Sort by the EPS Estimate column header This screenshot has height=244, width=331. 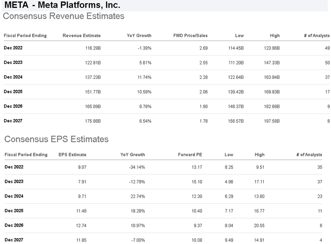72,154
